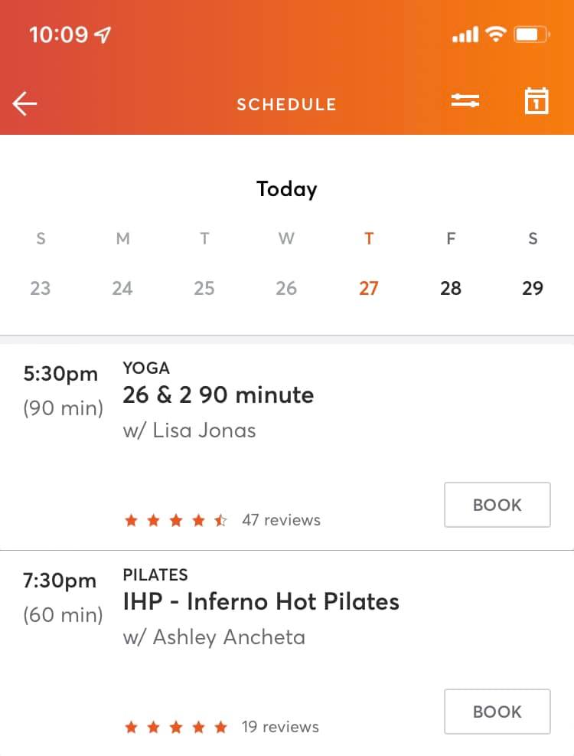Select Sunday the 23rd
The height and width of the screenshot is (756, 574).
pos(41,288)
